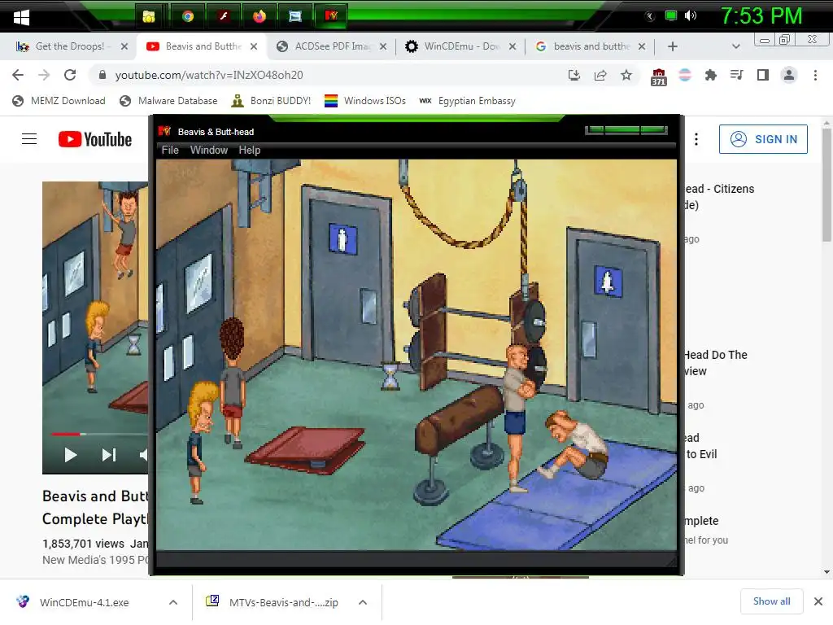Bookmark this page with the star
833x625 pixels.
point(626,75)
